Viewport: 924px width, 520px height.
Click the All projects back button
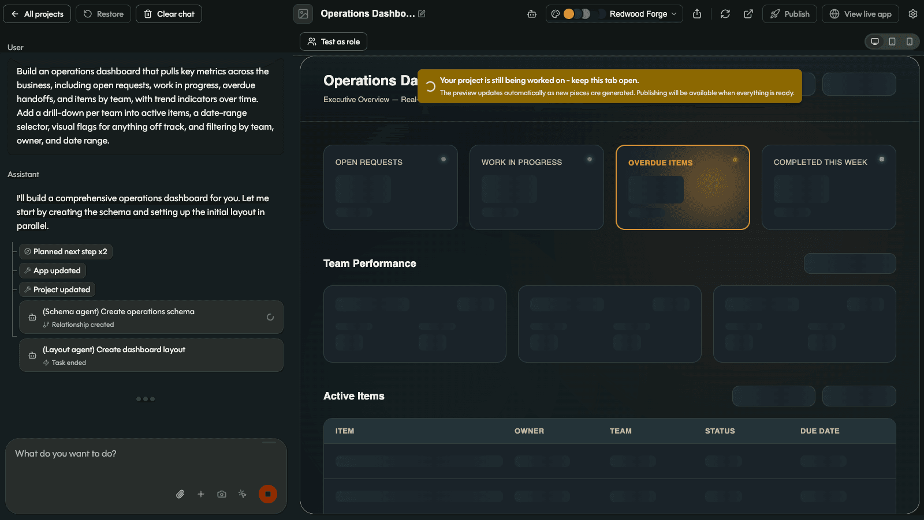(37, 14)
